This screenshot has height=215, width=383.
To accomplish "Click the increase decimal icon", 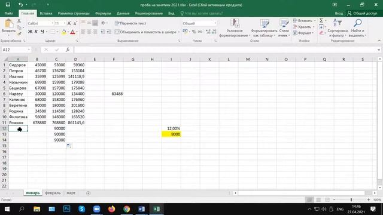I will [208, 32].
